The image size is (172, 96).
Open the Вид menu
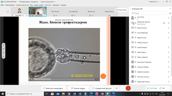(x=31, y=5)
